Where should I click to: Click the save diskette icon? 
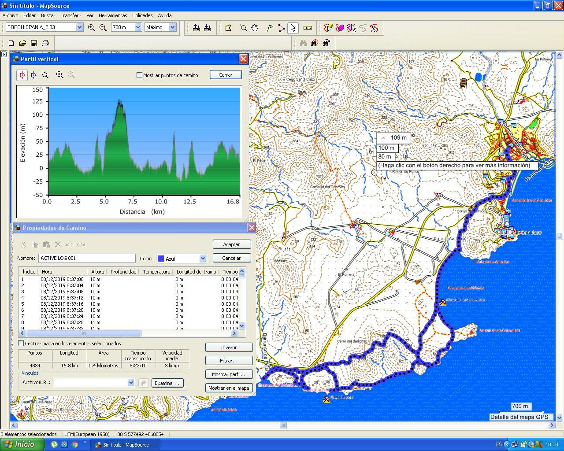click(x=34, y=43)
